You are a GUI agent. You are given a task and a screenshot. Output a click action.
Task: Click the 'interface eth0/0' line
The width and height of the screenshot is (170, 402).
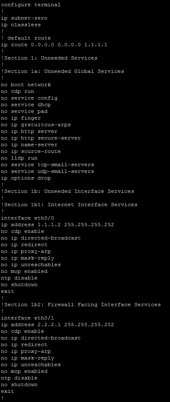pyautogui.click(x=27, y=218)
